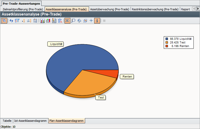The height and width of the screenshot is (129, 200).
Task: Toggle the 3D chart view
Action: (67, 21)
